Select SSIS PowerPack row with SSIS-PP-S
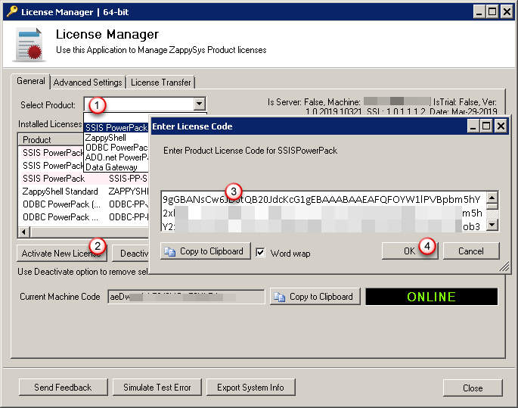The height and width of the screenshot is (408, 518). tap(85, 179)
